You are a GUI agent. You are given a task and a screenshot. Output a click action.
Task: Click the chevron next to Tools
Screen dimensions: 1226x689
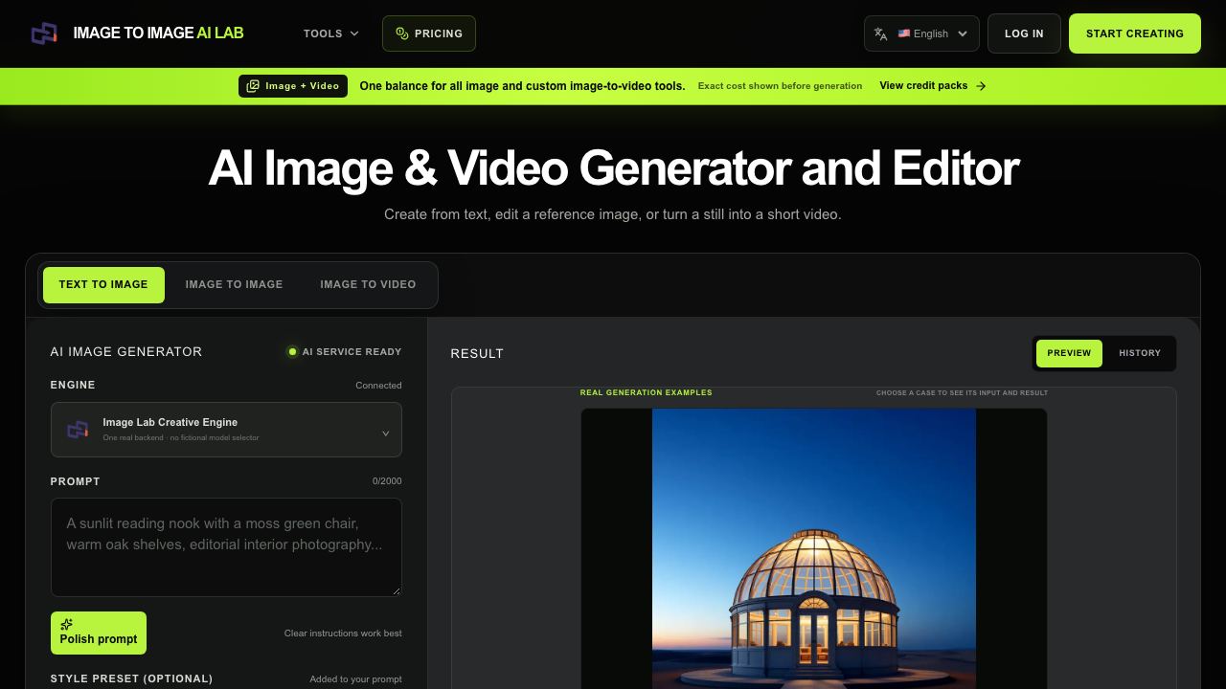coord(354,33)
